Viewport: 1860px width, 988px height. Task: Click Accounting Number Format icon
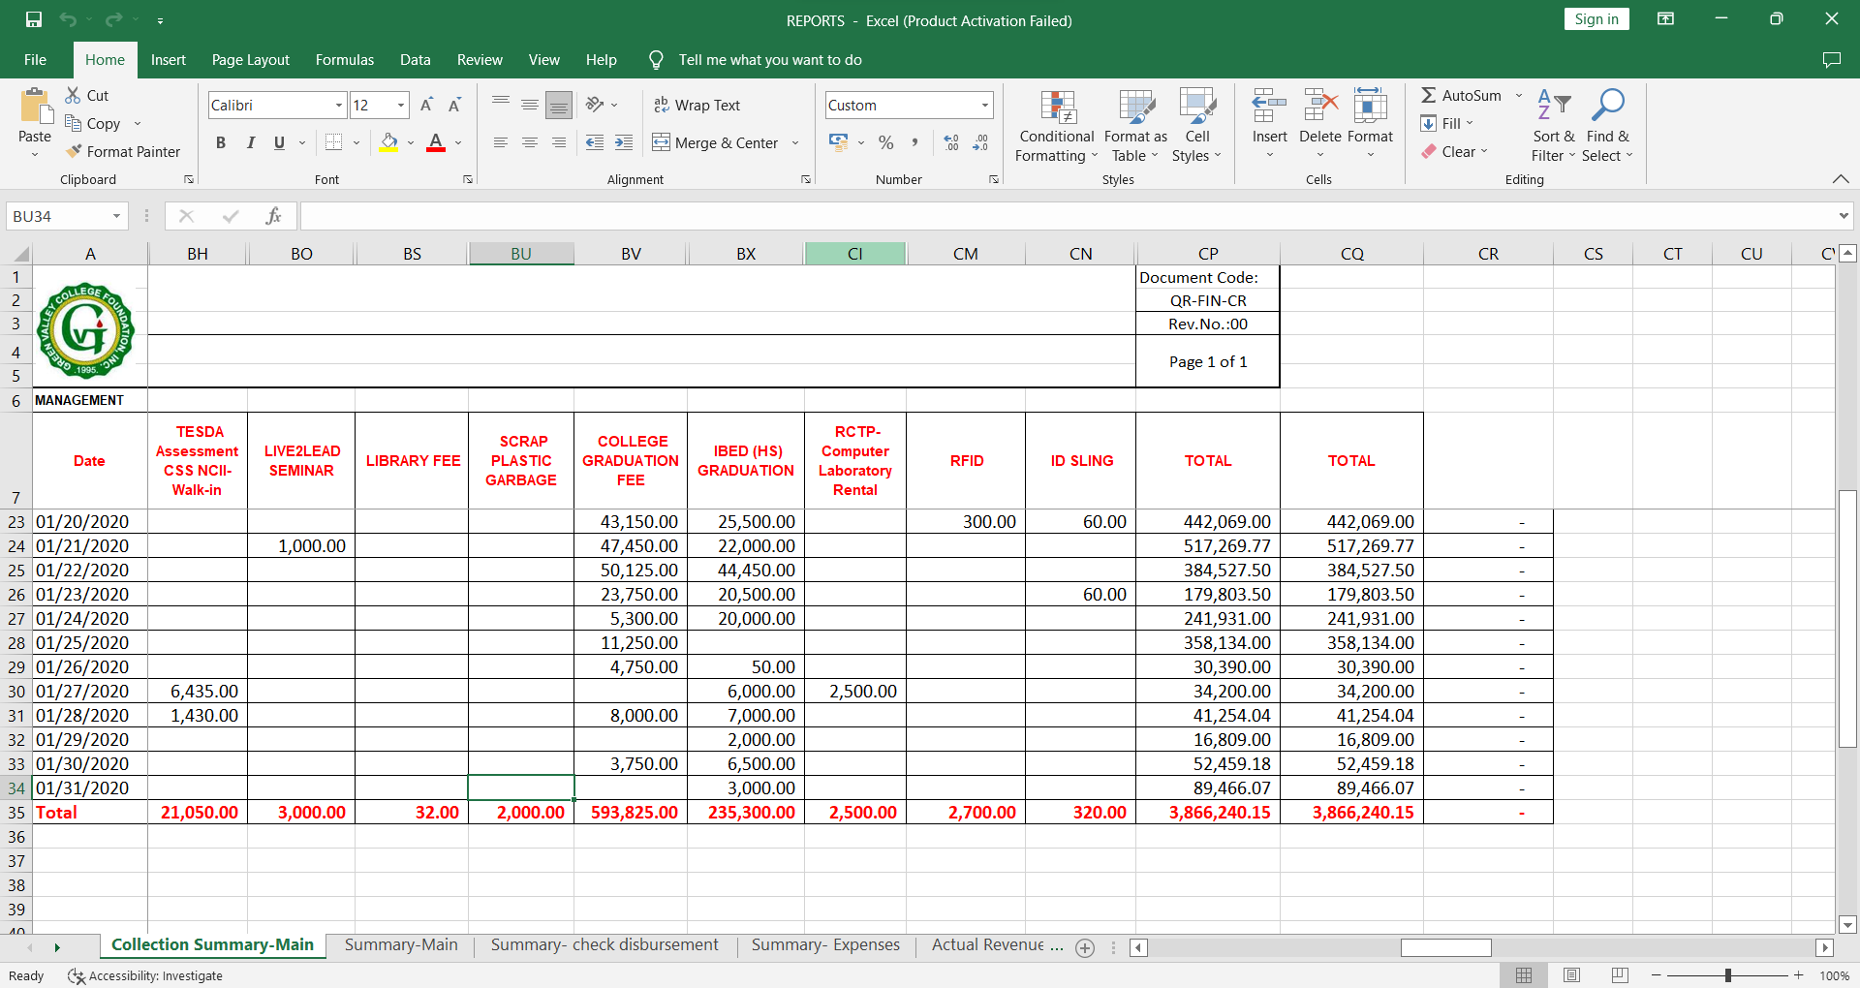[x=839, y=142]
